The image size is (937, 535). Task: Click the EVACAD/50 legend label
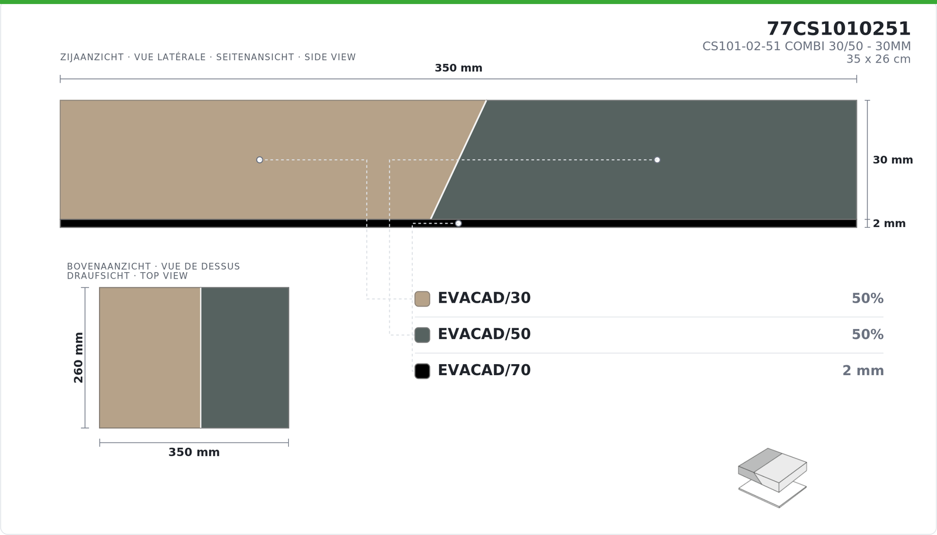[484, 334]
